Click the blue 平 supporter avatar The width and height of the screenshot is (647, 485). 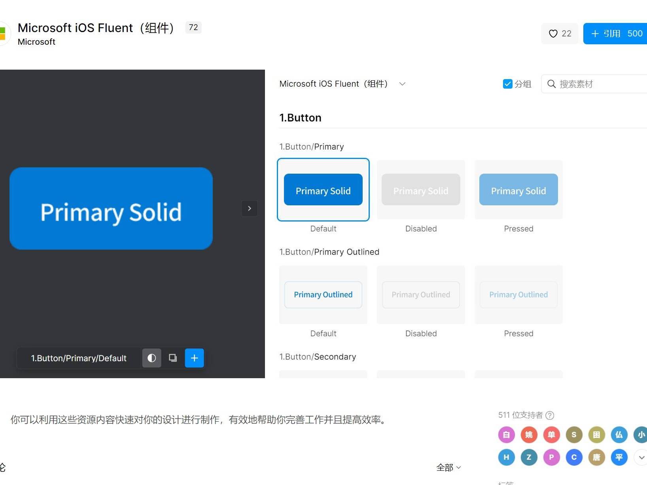619,457
